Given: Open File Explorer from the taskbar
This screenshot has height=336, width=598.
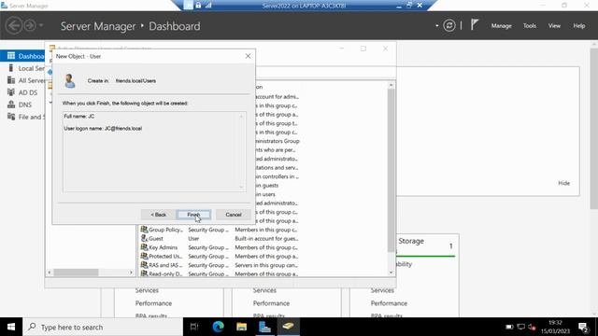Looking at the screenshot, I should 241,327.
